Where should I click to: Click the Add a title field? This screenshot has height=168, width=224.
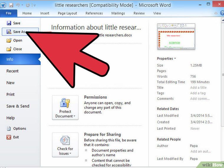tap(198, 88)
